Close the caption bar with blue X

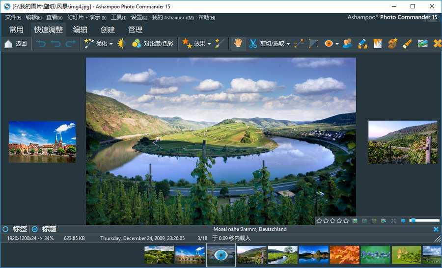(436, 229)
